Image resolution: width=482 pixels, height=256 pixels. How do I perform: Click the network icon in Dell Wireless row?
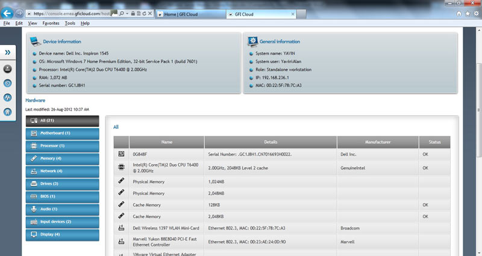click(x=122, y=228)
